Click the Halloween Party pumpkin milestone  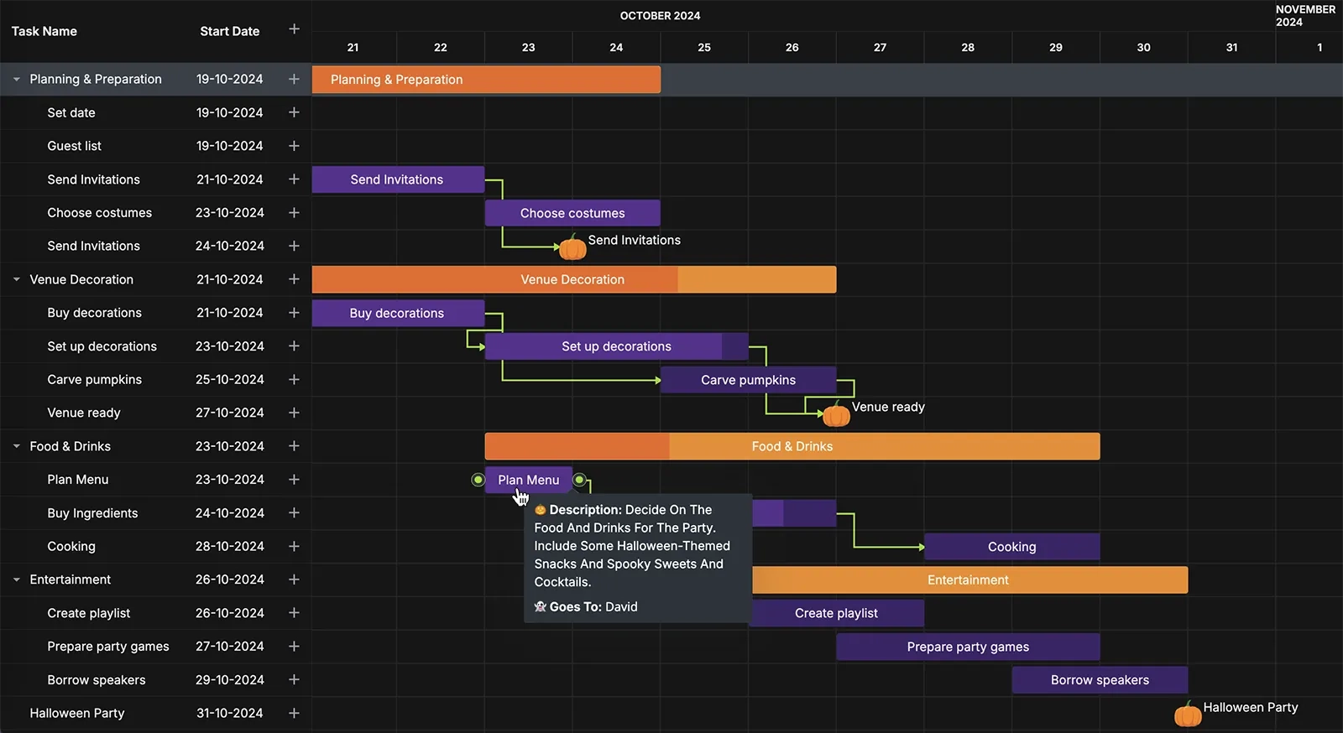(x=1188, y=715)
